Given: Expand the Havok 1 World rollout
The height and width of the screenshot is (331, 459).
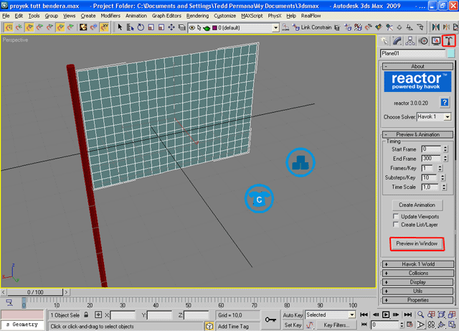Looking at the screenshot, I should click(x=418, y=264).
